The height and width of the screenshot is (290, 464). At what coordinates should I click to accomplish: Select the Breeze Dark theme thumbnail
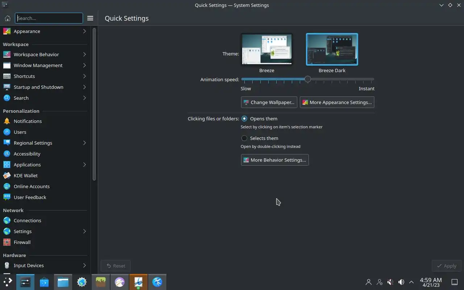pos(332,49)
